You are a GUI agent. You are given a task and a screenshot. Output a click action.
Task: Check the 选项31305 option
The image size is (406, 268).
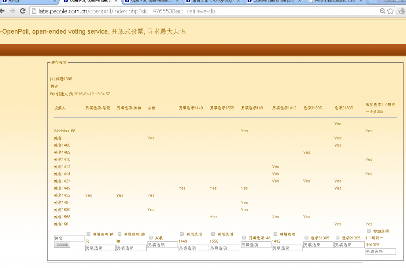click(x=306, y=237)
